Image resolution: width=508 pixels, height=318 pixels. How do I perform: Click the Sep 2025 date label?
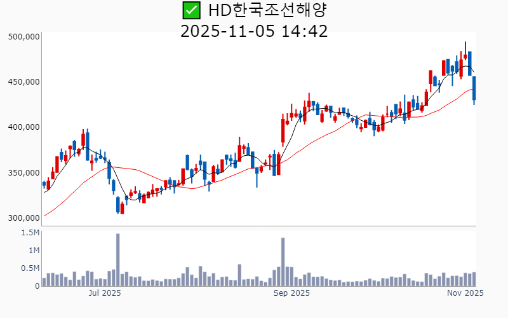coord(291,293)
